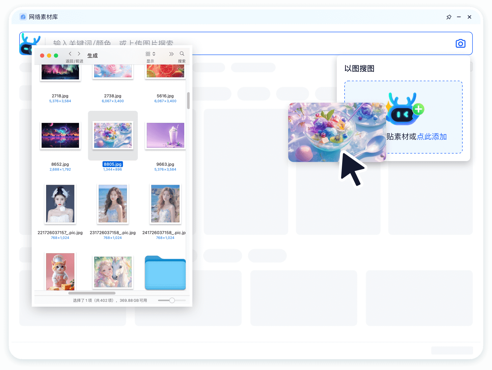Open the Finder display view dropdown

coord(151,54)
